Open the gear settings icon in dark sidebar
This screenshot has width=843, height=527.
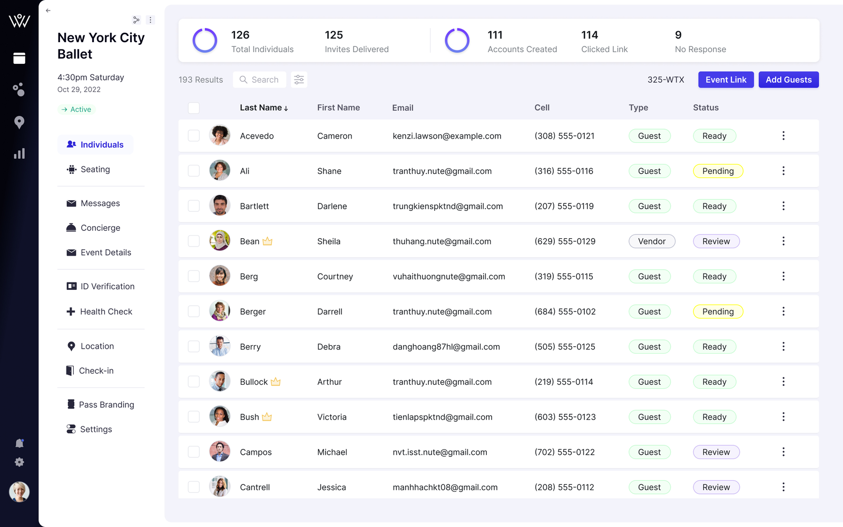pyautogui.click(x=19, y=462)
